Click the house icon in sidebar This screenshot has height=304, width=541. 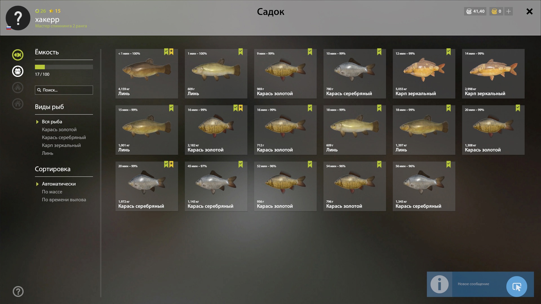tap(17, 104)
